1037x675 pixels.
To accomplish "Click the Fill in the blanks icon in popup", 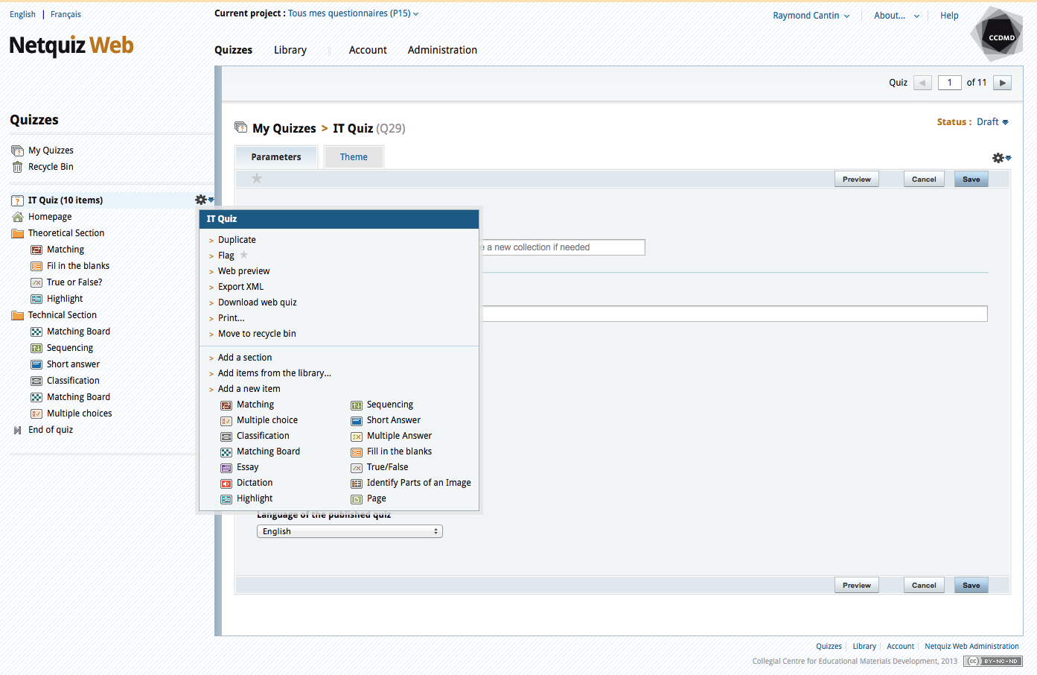I will [x=357, y=452].
